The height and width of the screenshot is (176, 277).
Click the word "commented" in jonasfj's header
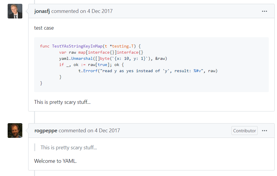(x=65, y=11)
